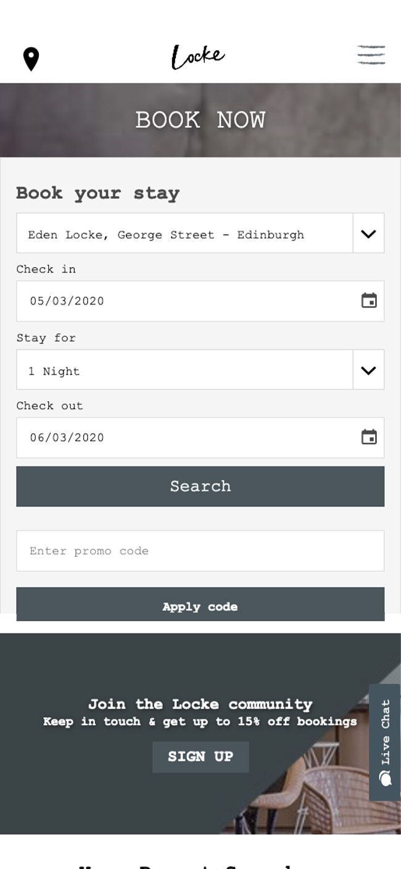This screenshot has width=401, height=869.
Task: Click the Locke logo
Action: coord(198,57)
